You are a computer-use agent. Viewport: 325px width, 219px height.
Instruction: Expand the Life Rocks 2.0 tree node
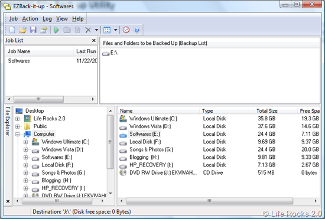point(17,119)
